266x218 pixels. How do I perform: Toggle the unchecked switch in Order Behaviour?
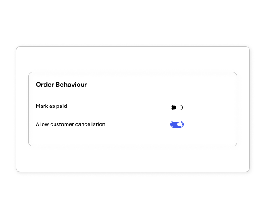pos(177,107)
